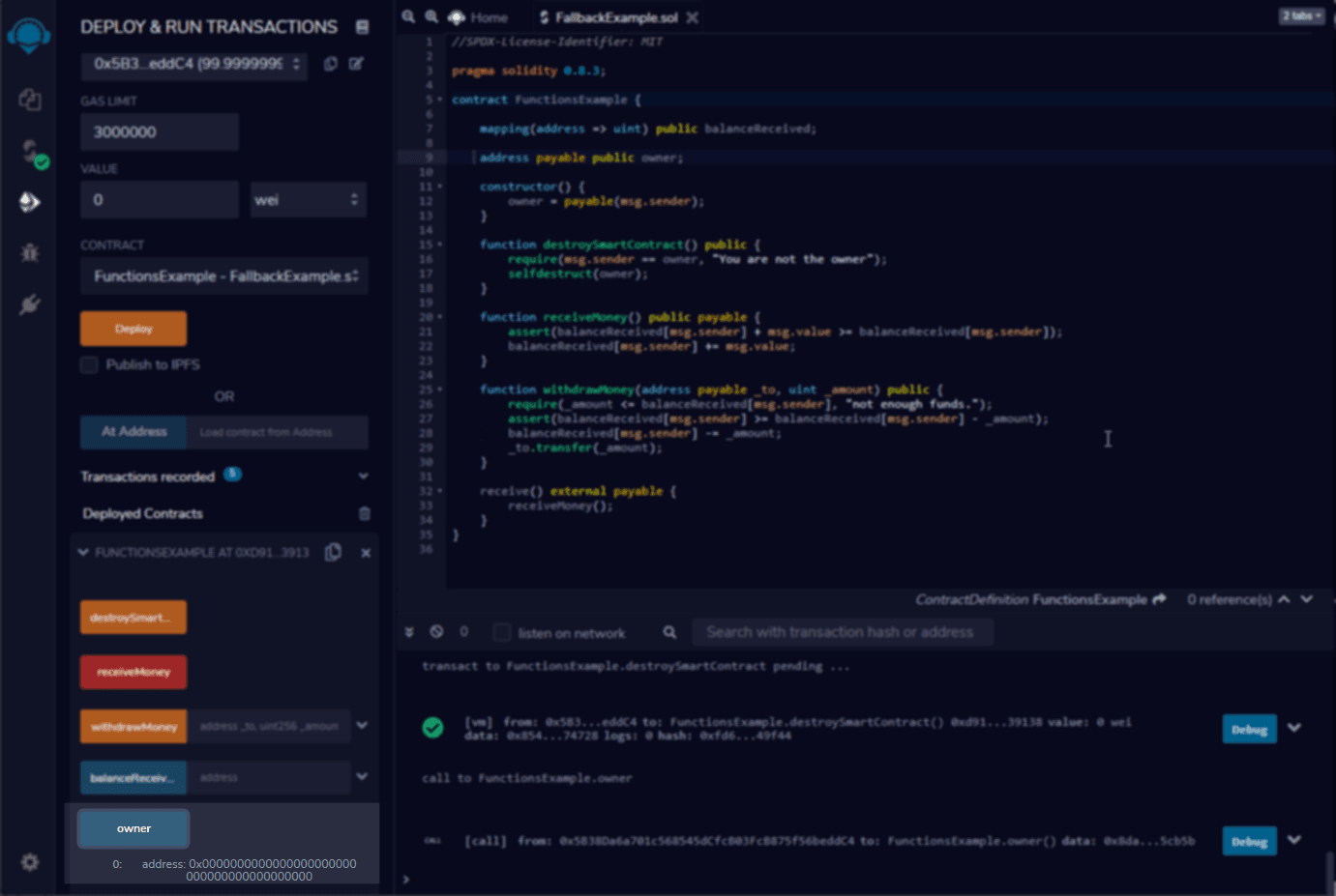The height and width of the screenshot is (896, 1336).
Task: Copy FUNCTIONSEXAMPLE contract address
Action: (x=333, y=552)
